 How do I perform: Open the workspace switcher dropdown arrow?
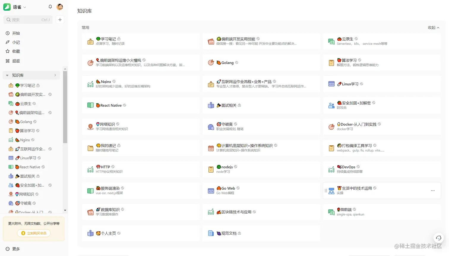(25, 7)
